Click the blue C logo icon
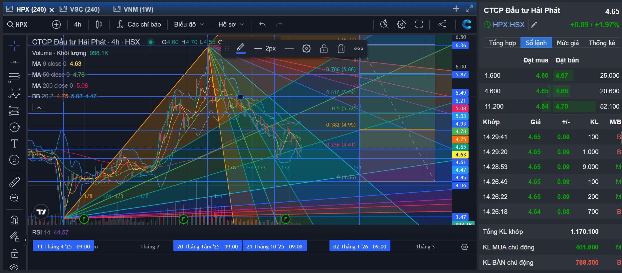622x273 pixels. coord(467,24)
